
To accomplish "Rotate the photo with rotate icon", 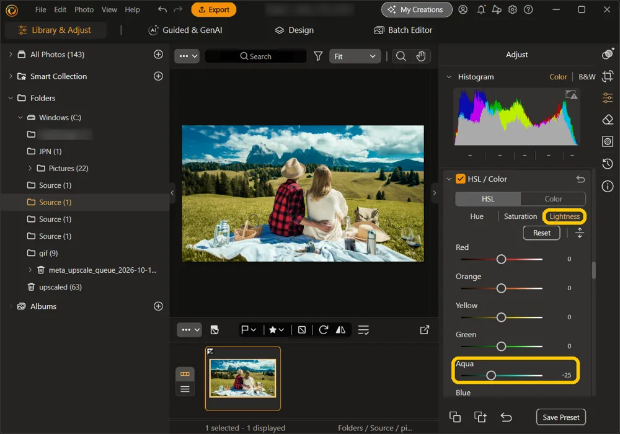I will (324, 330).
